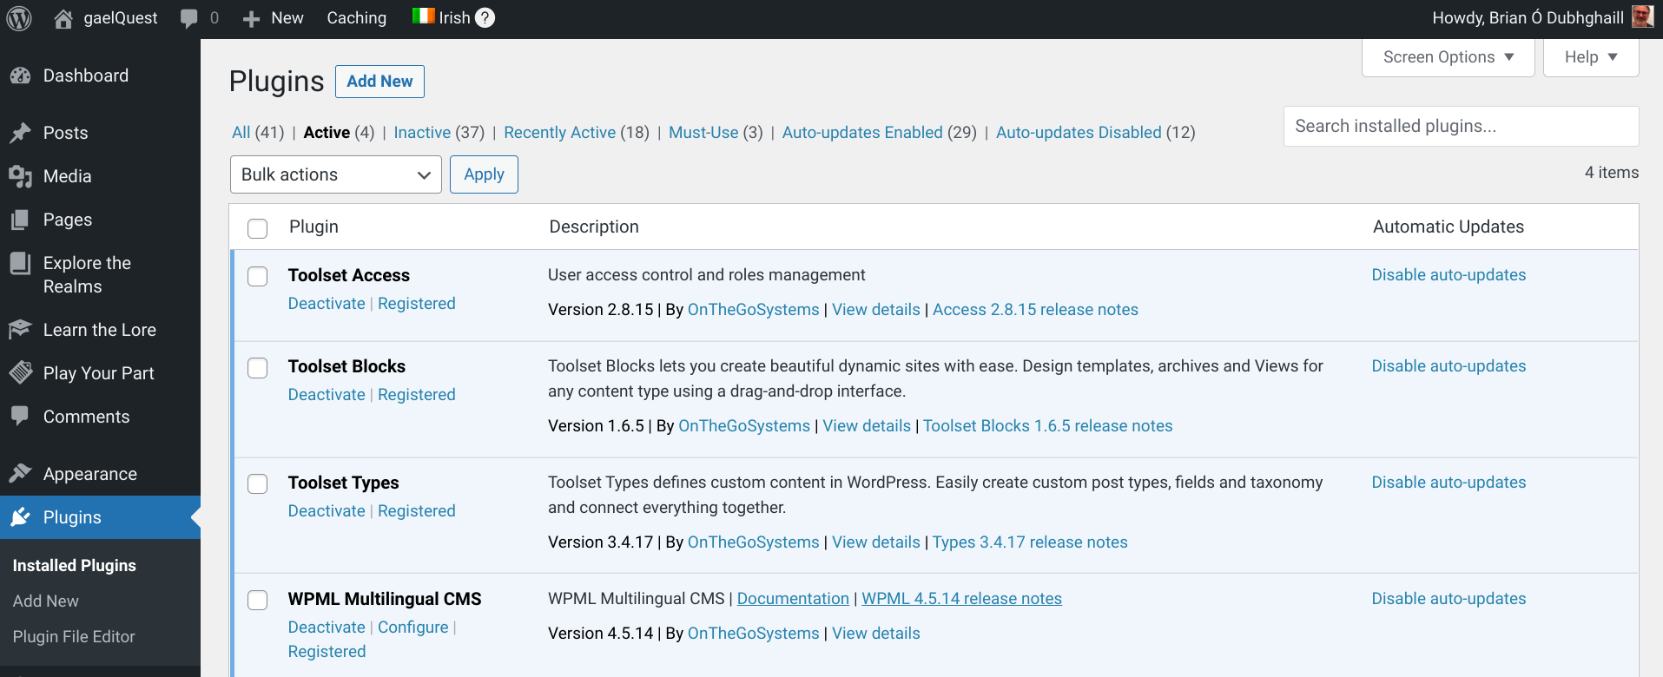This screenshot has width=1663, height=677.
Task: Open the Caching menu in admin bar
Action: point(356,18)
